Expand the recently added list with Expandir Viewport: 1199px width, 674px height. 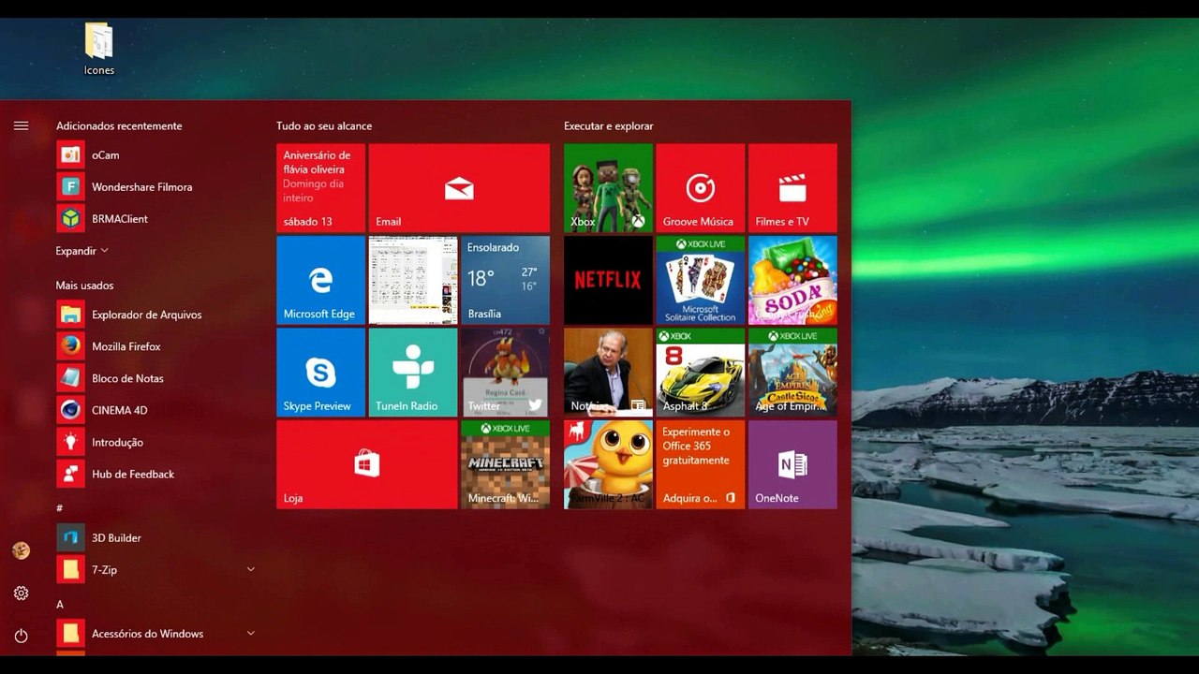[82, 251]
